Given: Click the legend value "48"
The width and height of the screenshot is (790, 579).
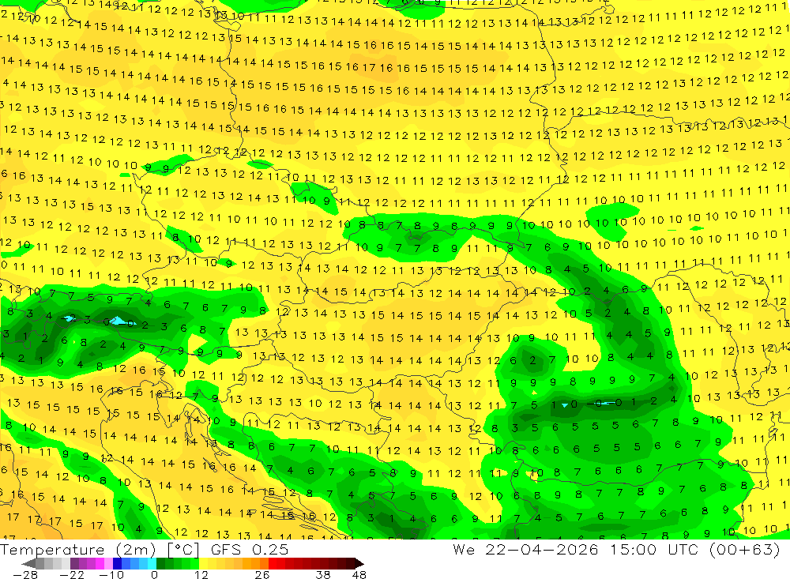Looking at the screenshot, I should [x=359, y=574].
